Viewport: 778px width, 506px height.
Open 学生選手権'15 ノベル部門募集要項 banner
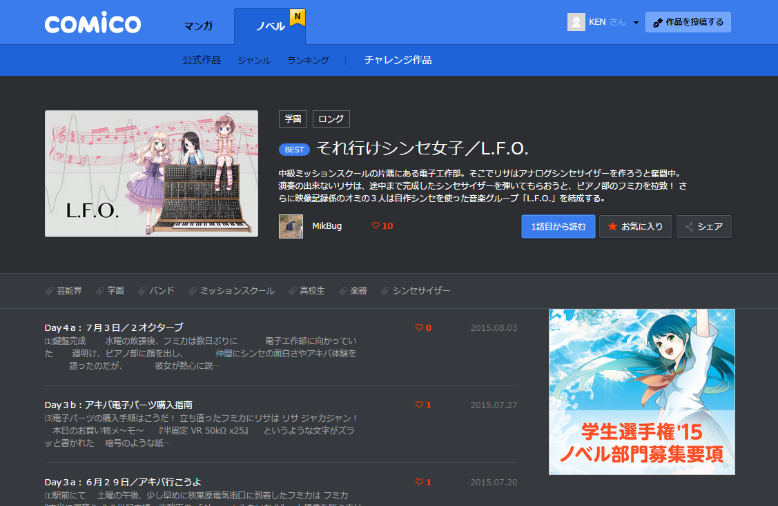coord(641,392)
